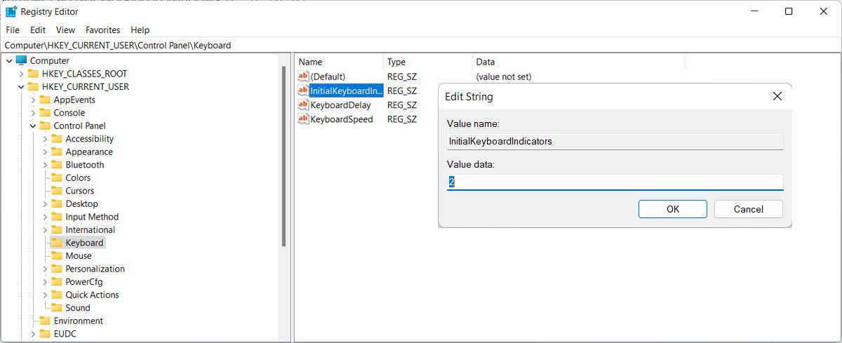Select the Sound key folder icon
842x343 pixels.
pos(57,308)
